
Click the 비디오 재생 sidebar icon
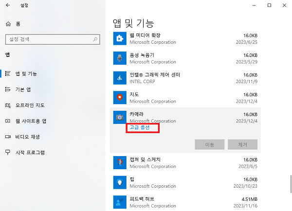pos(8,137)
